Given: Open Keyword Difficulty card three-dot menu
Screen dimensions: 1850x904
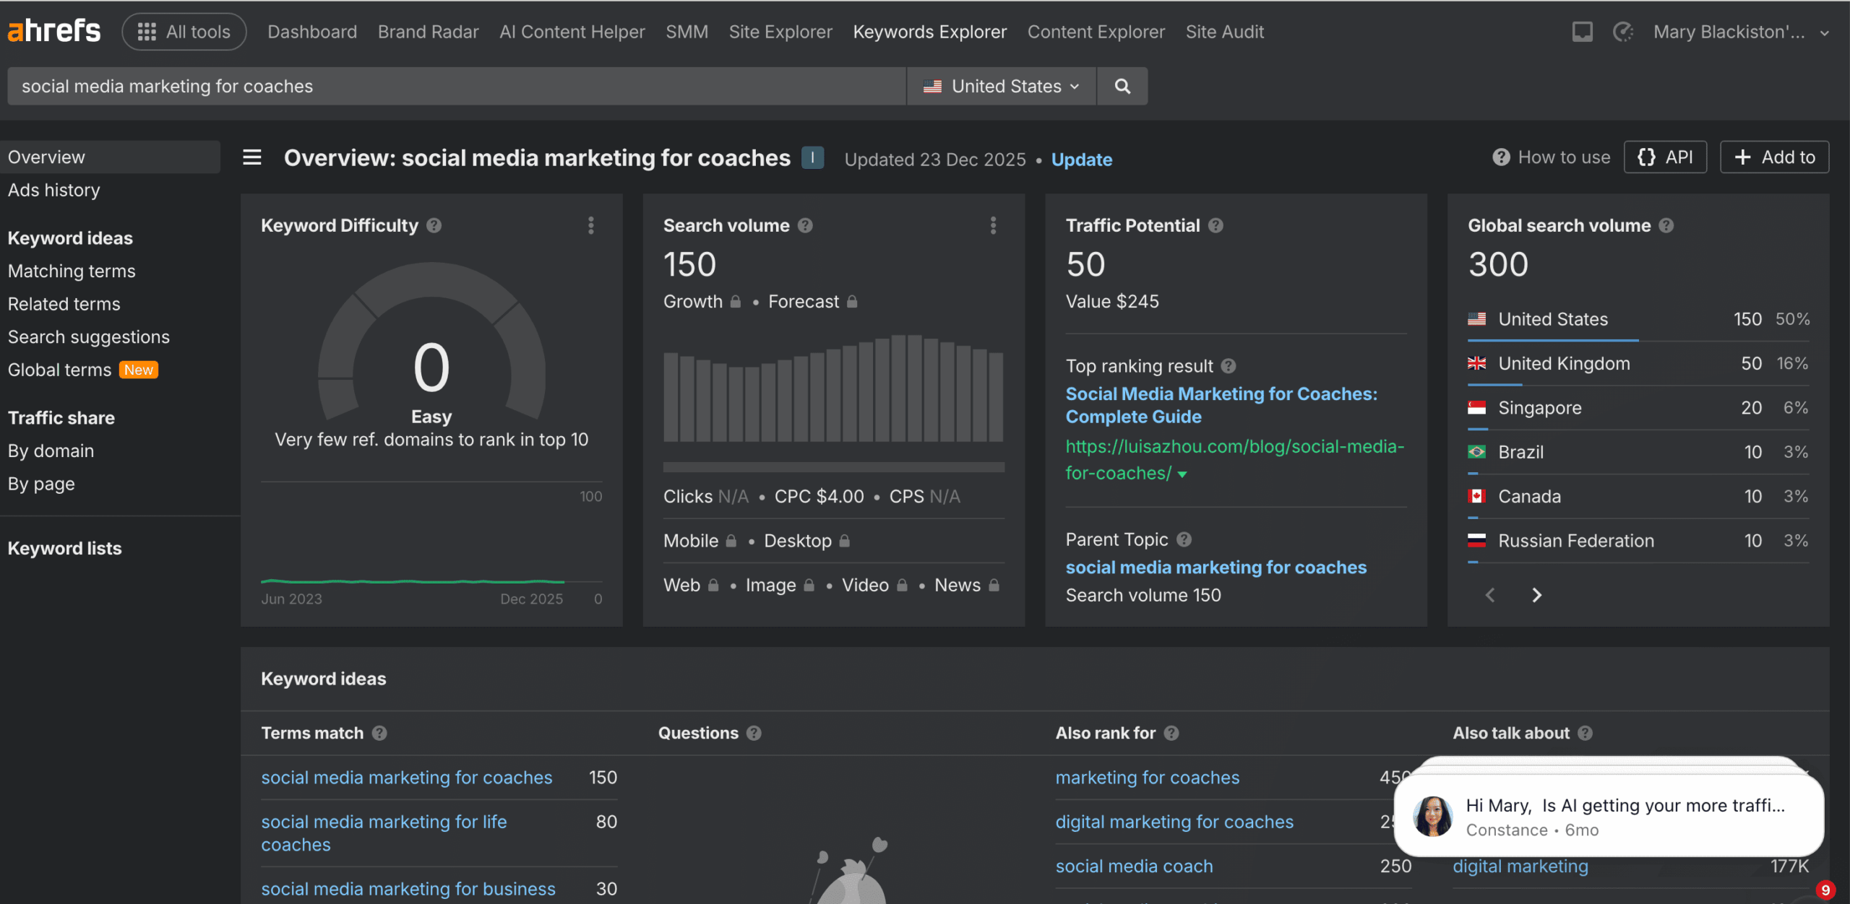Looking at the screenshot, I should pos(591,225).
